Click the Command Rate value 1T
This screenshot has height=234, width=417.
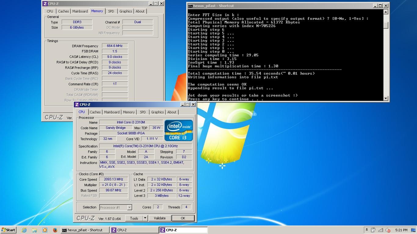pyautogui.click(x=115, y=84)
